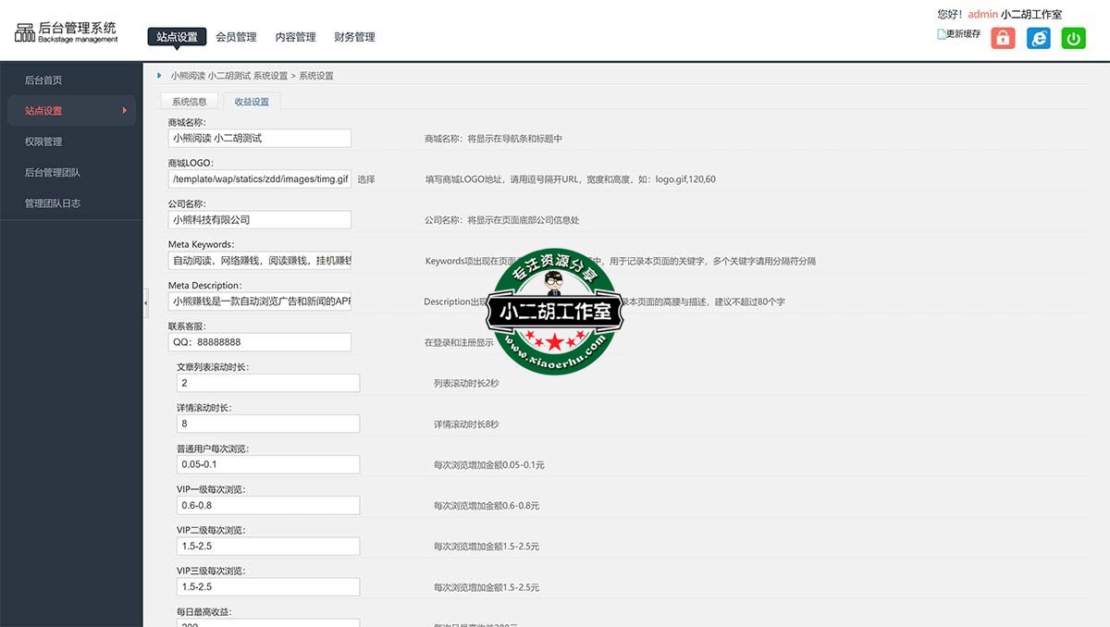The image size is (1110, 627).
Task: Go to 后台首页 in the sidebar
Action: click(x=43, y=80)
